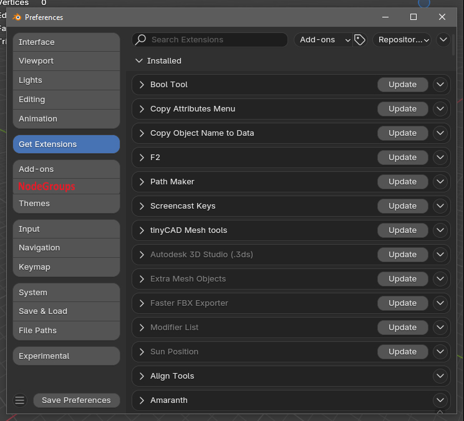464x421 pixels.
Task: Switch to the Viewport tab
Action: click(66, 61)
